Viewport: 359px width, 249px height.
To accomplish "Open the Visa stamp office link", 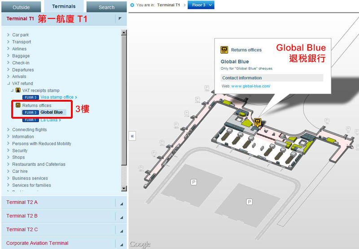I will pos(59,97).
